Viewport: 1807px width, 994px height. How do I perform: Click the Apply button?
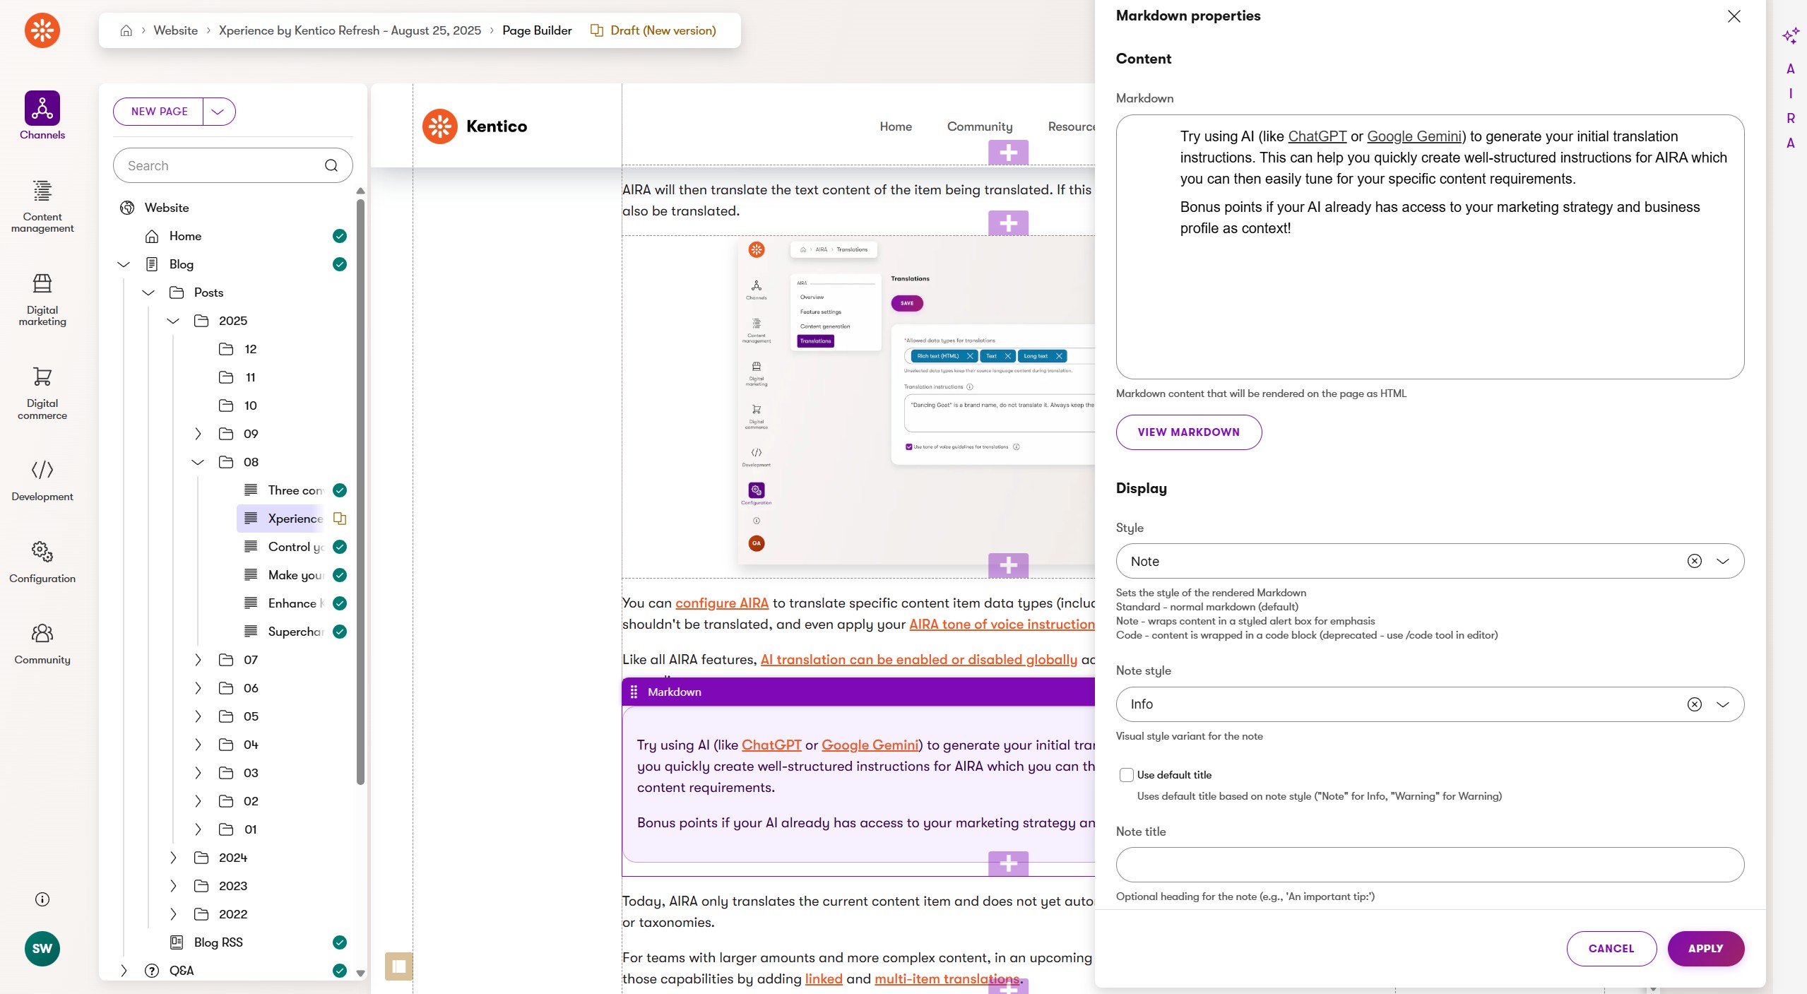(1705, 949)
